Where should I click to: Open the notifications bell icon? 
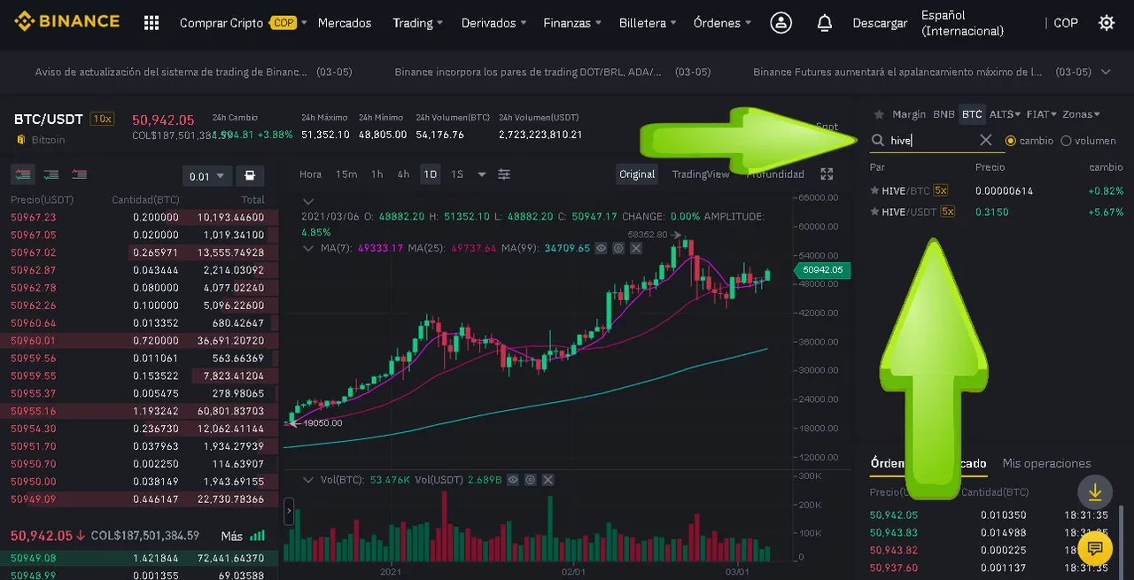click(825, 23)
